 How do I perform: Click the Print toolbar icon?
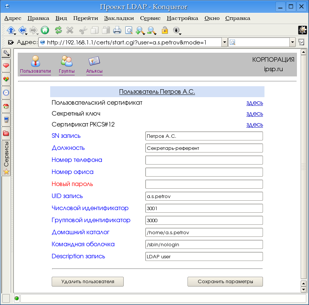click(117, 30)
